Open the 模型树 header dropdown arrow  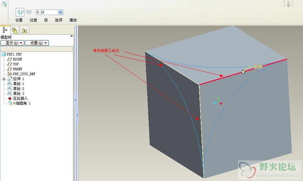click(x=71, y=36)
